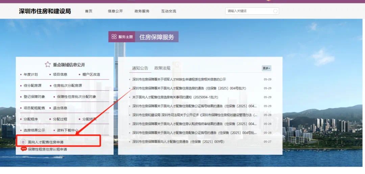Open the 项目配租配售 link
The image size is (365, 174).
34,108
